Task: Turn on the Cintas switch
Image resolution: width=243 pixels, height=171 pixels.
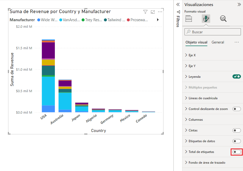Action: tap(236, 130)
